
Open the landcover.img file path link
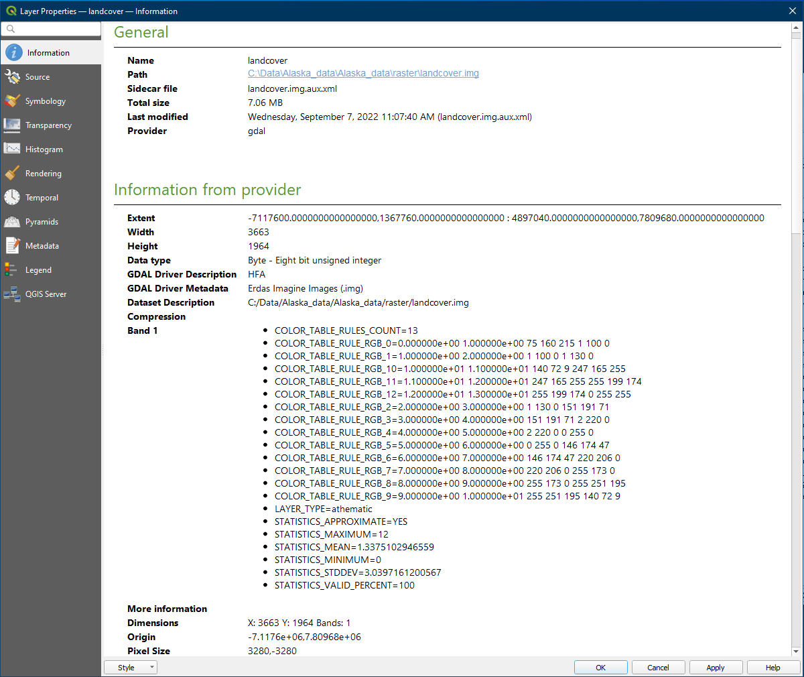pos(363,74)
